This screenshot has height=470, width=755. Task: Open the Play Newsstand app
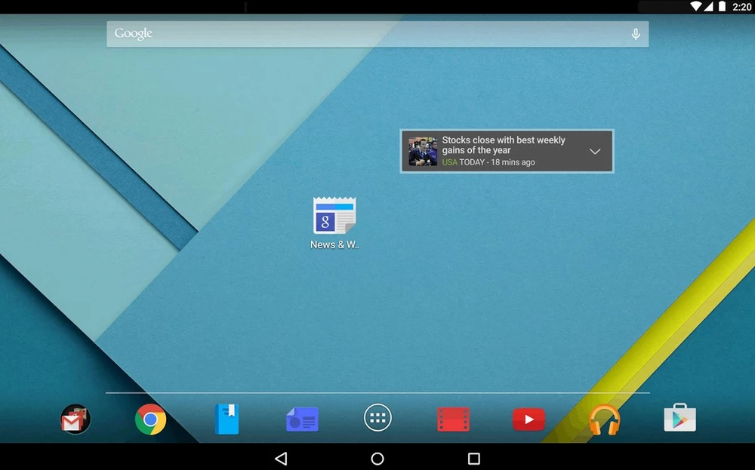tap(302, 419)
